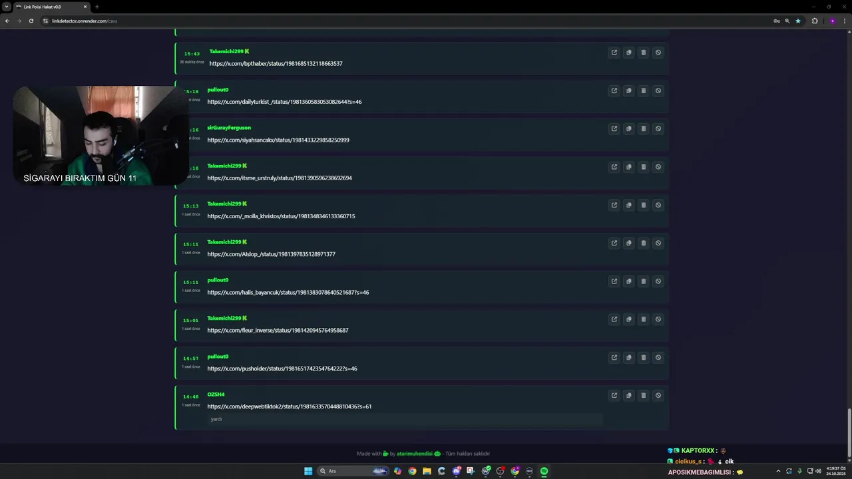Block icon on siyahsancakx row
Screen dimensions: 852x479
pyautogui.click(x=658, y=128)
